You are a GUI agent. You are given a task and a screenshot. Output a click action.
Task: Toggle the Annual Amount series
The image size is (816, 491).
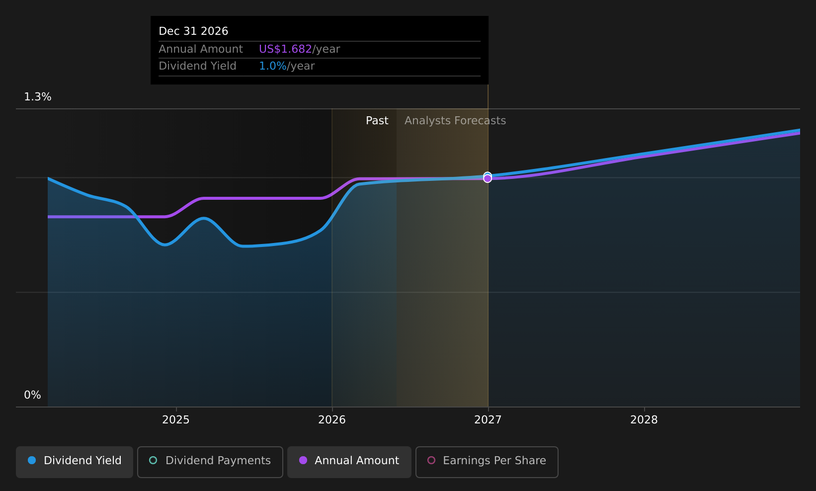pyautogui.click(x=349, y=462)
